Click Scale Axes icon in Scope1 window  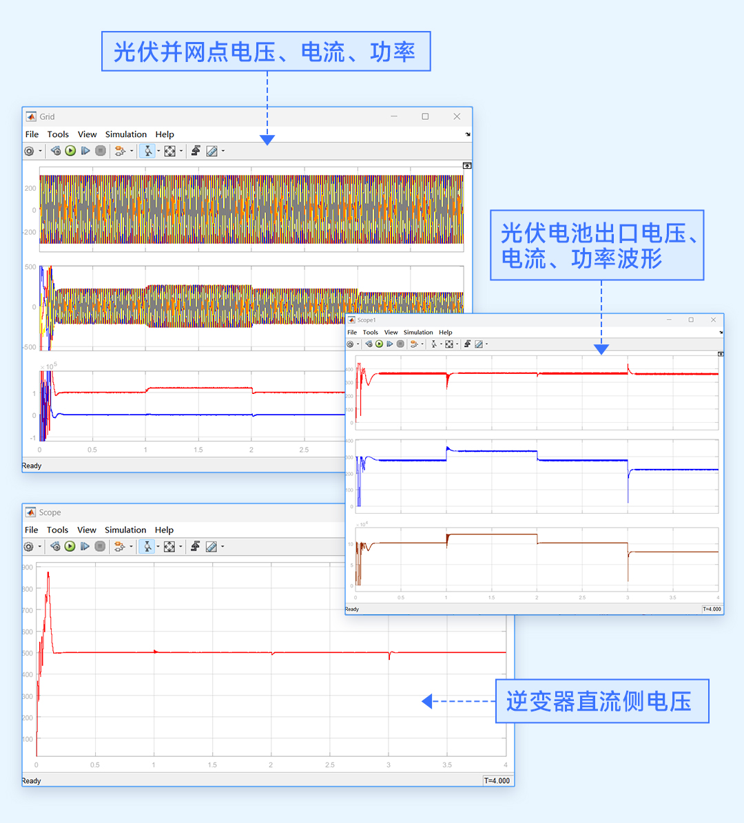(x=449, y=344)
